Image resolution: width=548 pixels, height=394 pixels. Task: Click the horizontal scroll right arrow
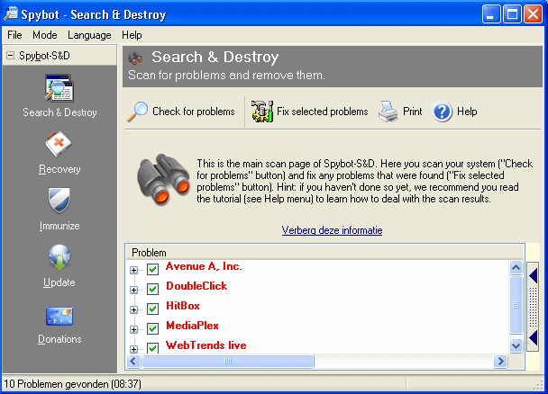click(x=500, y=362)
